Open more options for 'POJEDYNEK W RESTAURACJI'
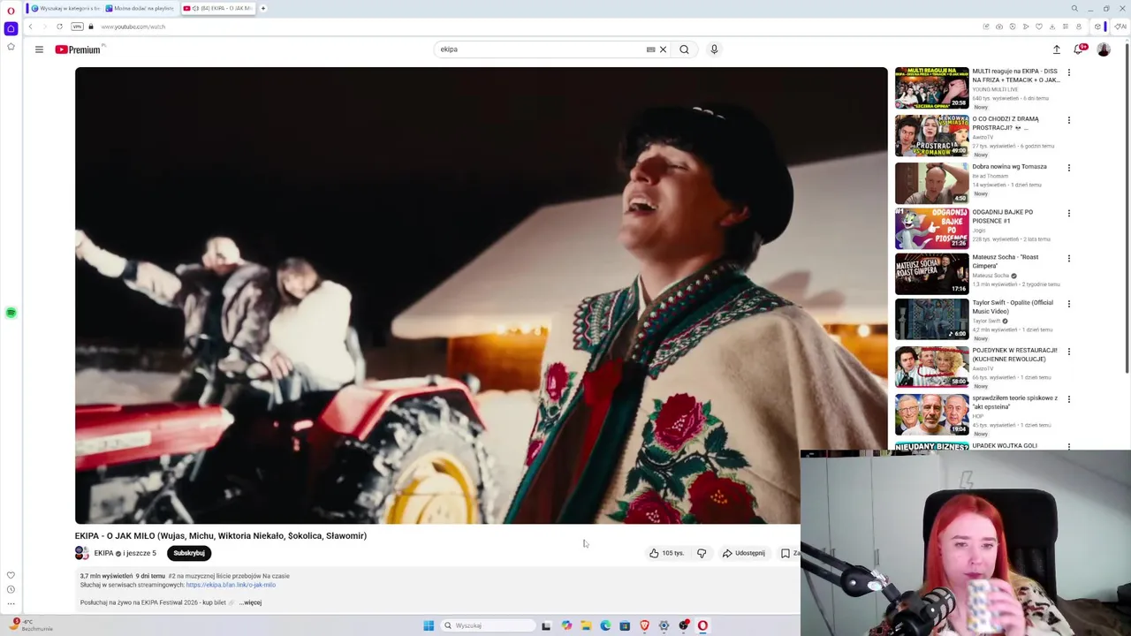 pos(1069,352)
